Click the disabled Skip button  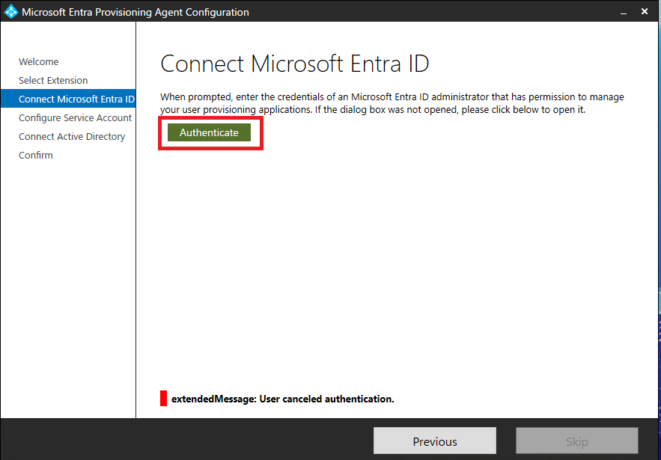(576, 441)
